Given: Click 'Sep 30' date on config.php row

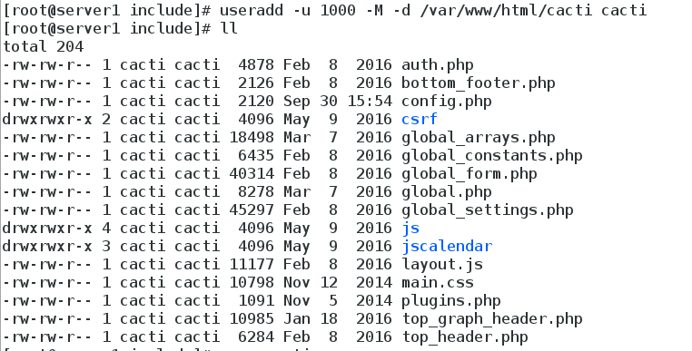Looking at the screenshot, I should tap(311, 102).
